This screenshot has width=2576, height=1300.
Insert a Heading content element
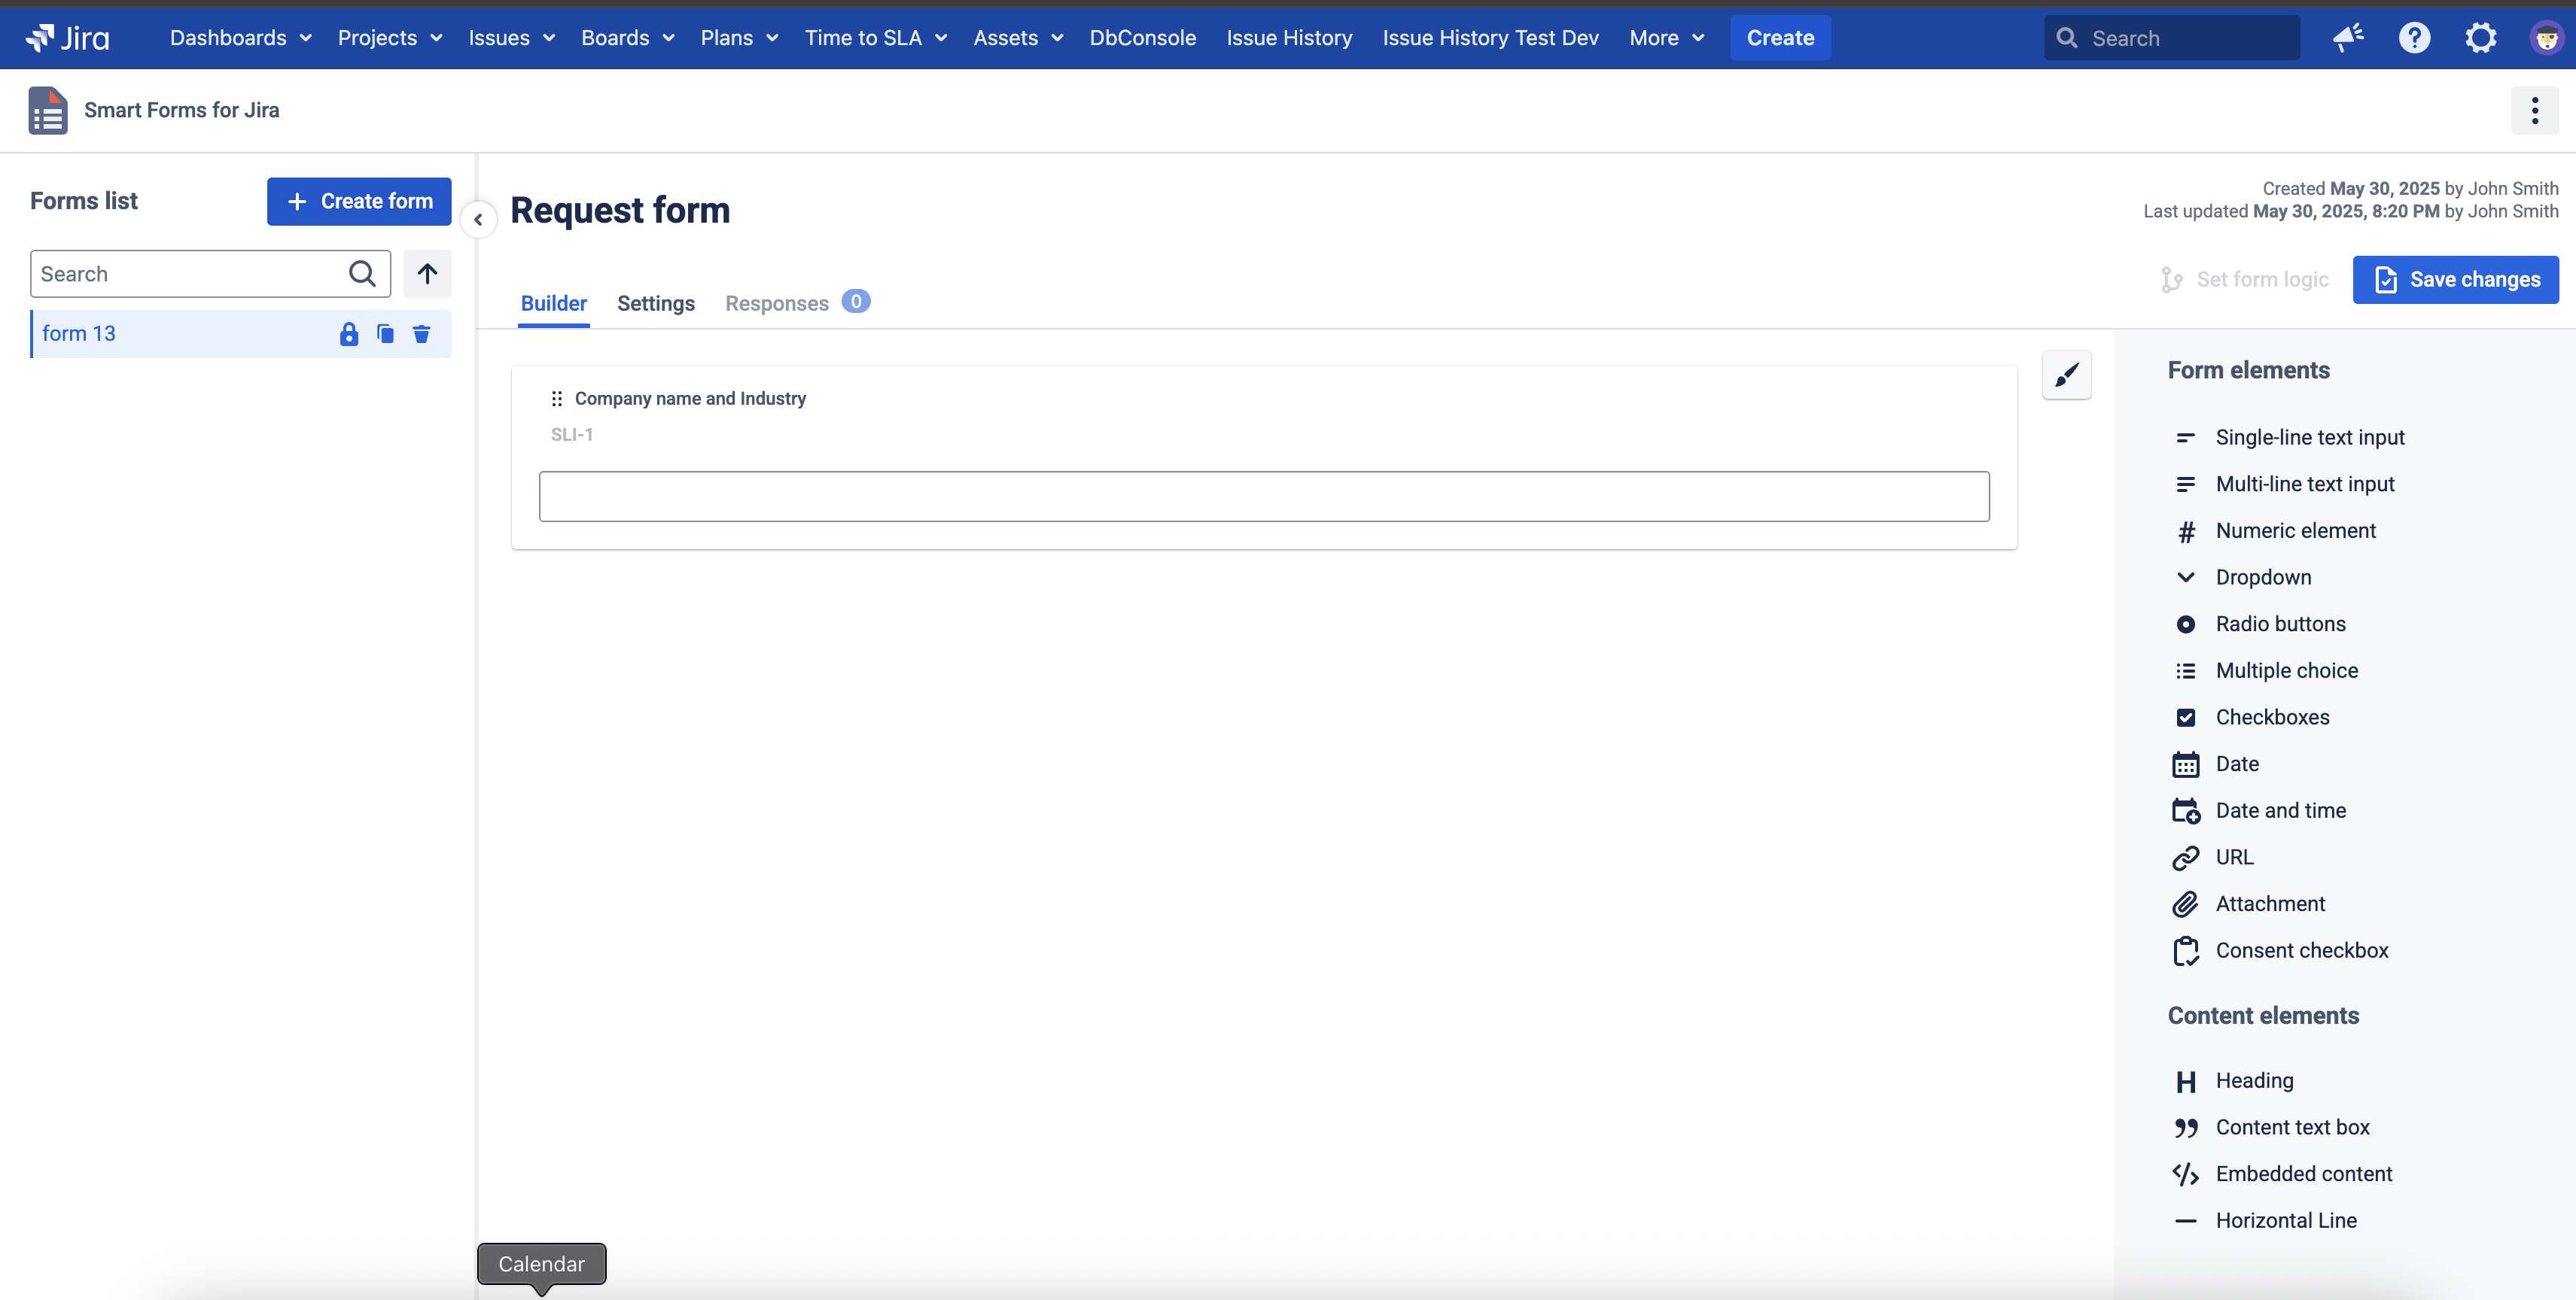click(x=2255, y=1079)
